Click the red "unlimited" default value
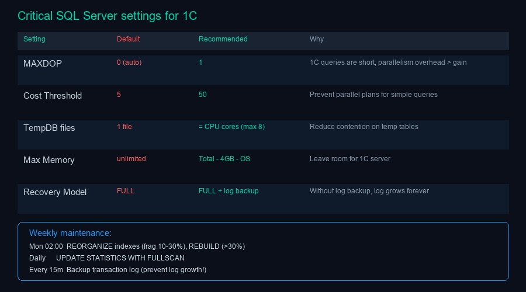 (x=131, y=159)
